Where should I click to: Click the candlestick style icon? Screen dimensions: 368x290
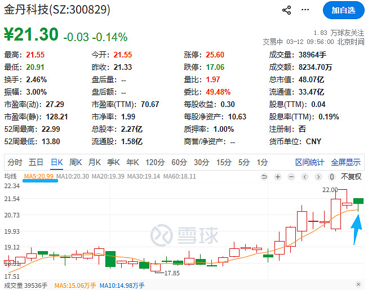click(332, 176)
